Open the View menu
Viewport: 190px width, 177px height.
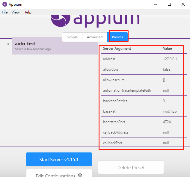pos(15,12)
